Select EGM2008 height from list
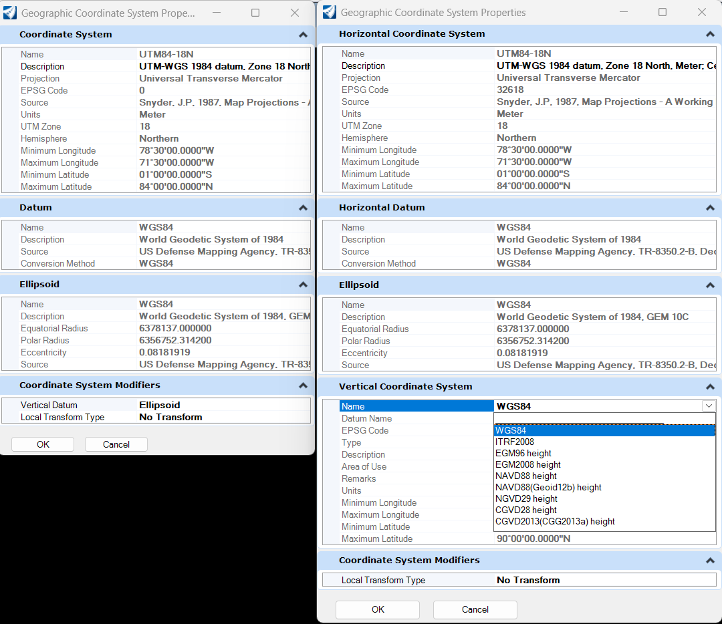The height and width of the screenshot is (624, 722). click(x=528, y=464)
